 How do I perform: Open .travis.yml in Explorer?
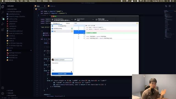tap(12, 29)
